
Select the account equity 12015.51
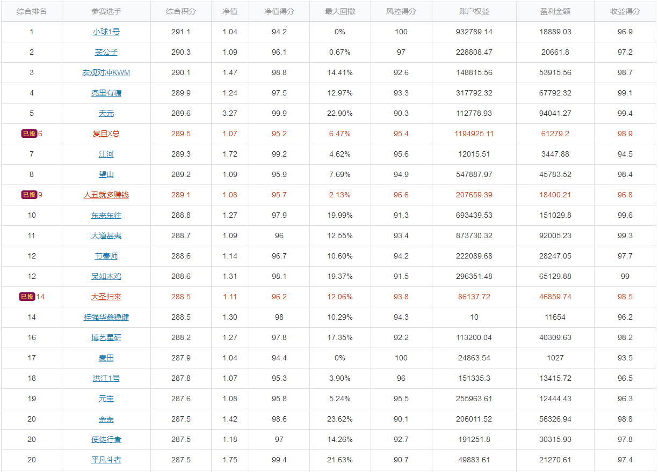(x=474, y=154)
